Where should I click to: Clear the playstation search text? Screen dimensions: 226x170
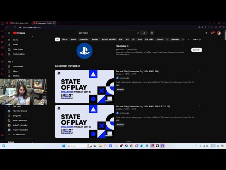[x=138, y=33]
